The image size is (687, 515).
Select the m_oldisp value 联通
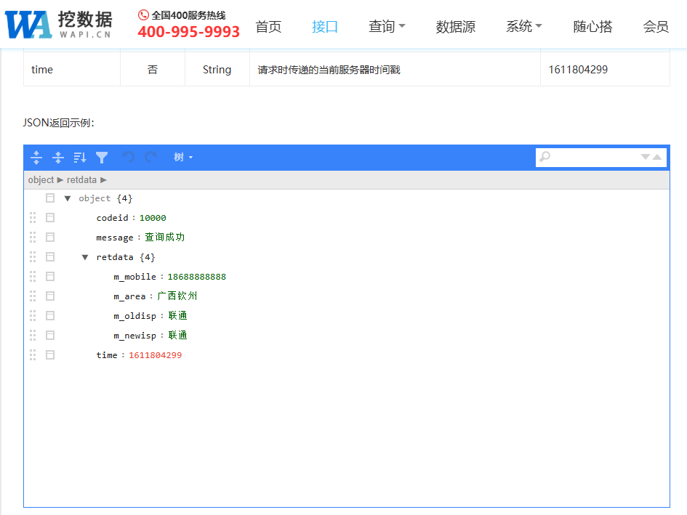click(177, 316)
